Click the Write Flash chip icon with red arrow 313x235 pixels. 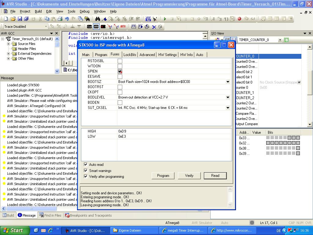click(103, 27)
